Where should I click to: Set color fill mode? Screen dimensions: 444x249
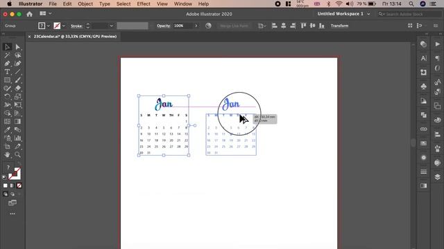pyautogui.click(x=6, y=185)
